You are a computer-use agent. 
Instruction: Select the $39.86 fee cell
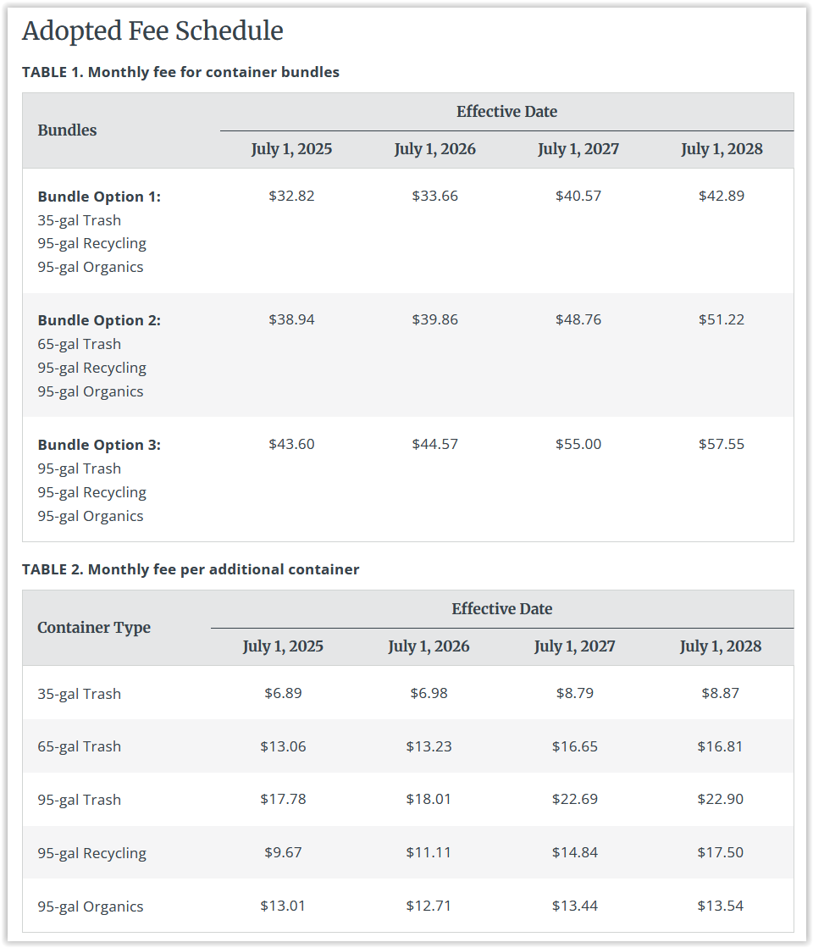coord(434,319)
